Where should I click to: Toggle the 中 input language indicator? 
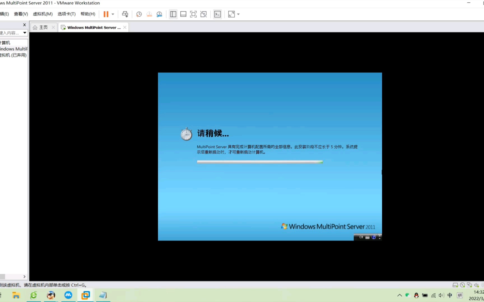[x=450, y=295]
